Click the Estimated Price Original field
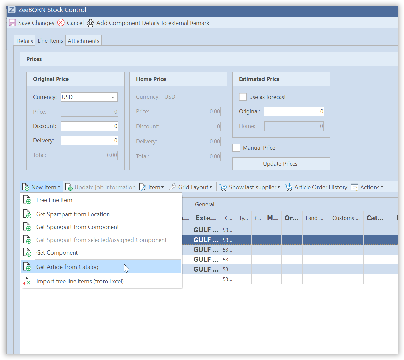Viewport: 404px width, 360px height. [x=294, y=111]
